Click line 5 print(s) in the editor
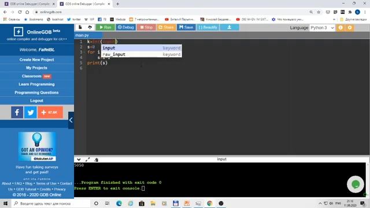Viewport: 370px width, 208px height. pos(97,63)
